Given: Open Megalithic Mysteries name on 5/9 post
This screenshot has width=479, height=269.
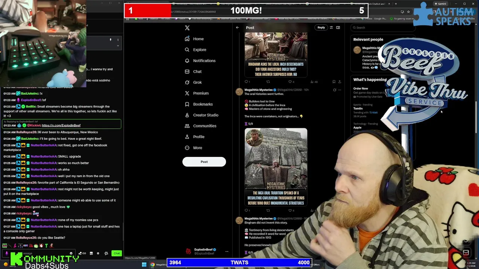Looking at the screenshot, I should tap(259, 90).
